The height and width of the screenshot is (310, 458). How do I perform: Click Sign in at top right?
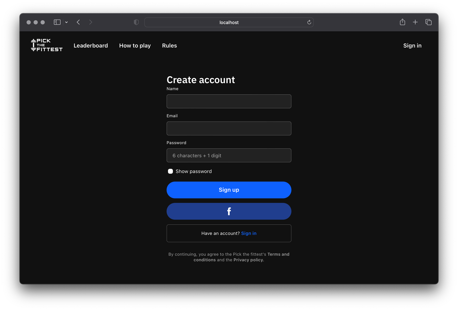[x=412, y=46]
